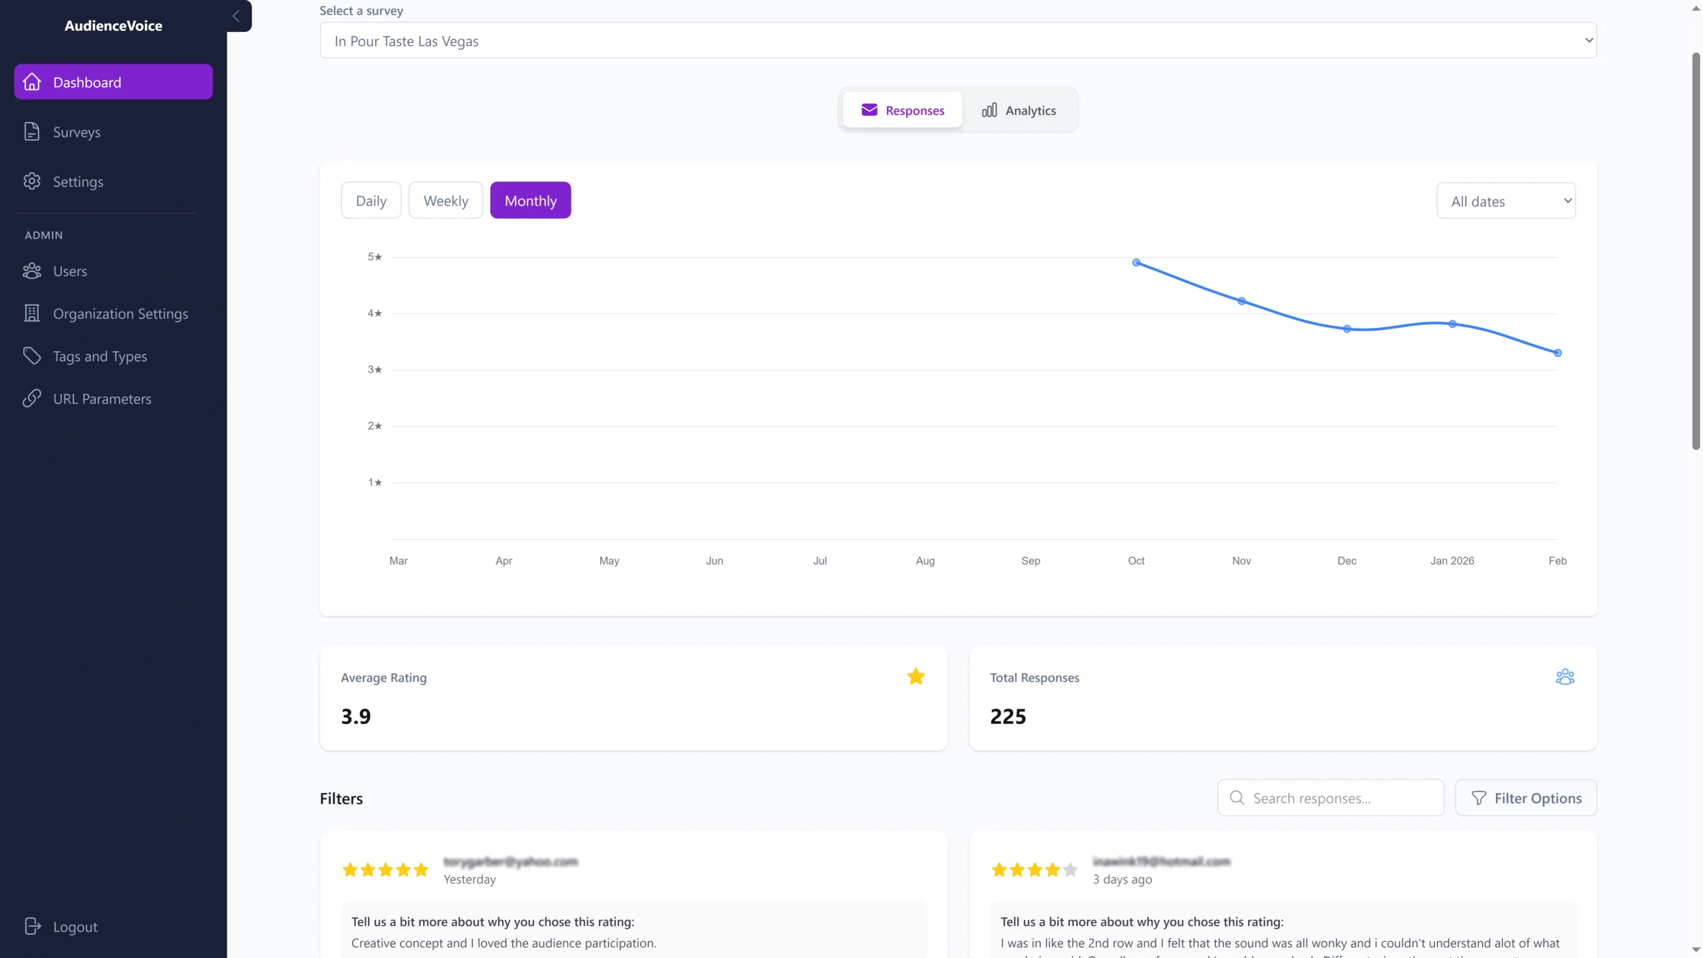
Task: Open the All dates dropdown
Action: coord(1505,201)
